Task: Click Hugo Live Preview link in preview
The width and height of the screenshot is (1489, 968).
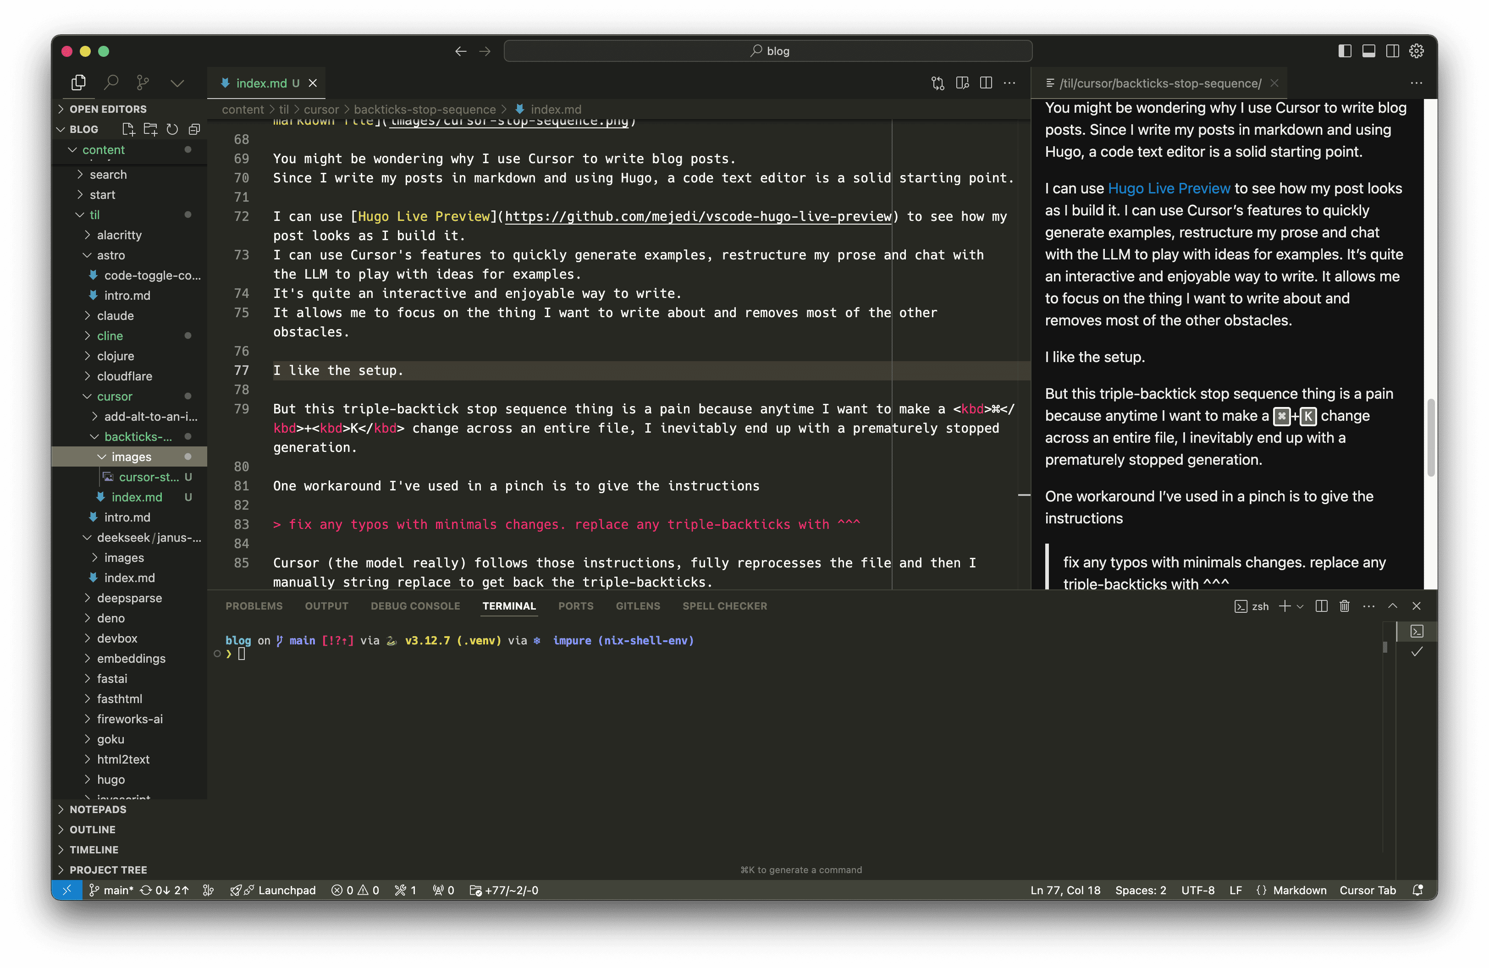Action: [1169, 189]
